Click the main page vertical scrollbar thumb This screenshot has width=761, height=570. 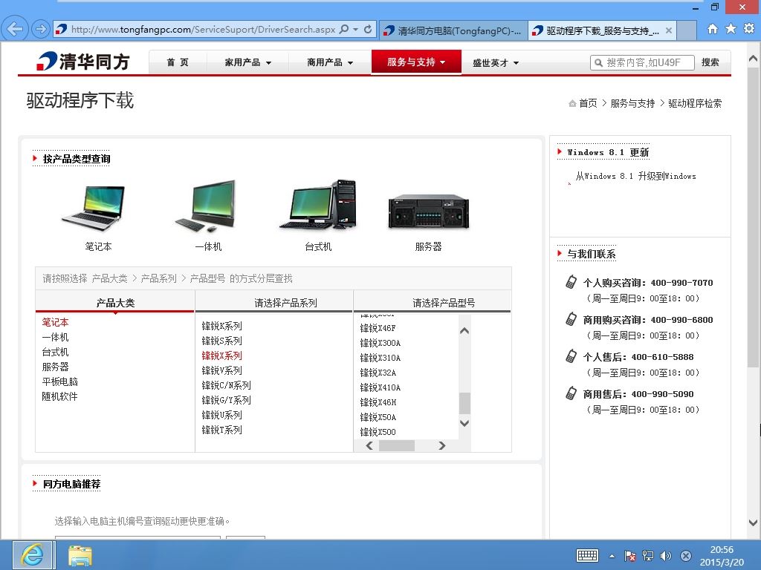tap(753, 217)
